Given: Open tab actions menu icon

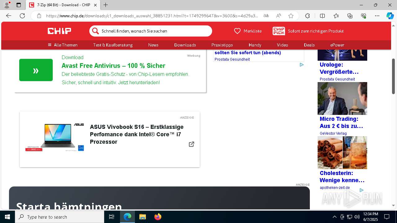Looking at the screenshot, I should (19, 5).
